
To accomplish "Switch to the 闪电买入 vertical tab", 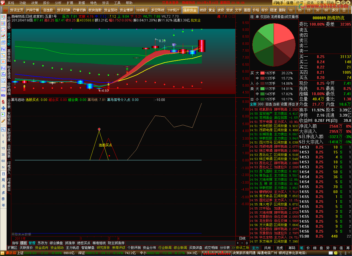I will coord(9,168).
